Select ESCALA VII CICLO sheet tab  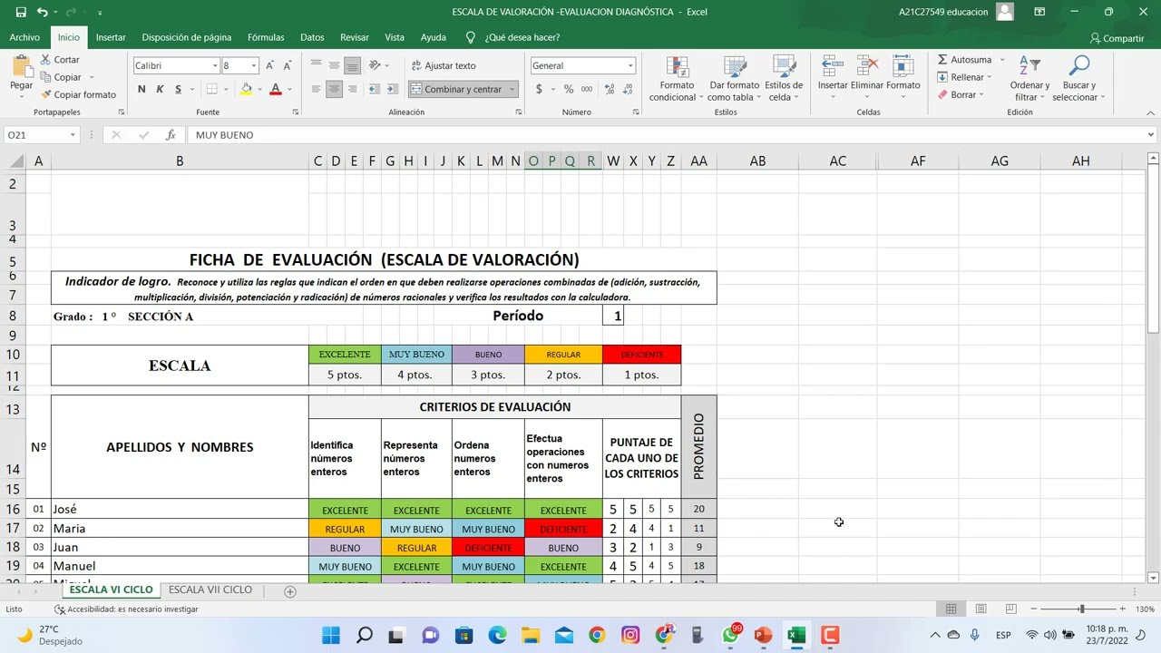click(x=210, y=590)
